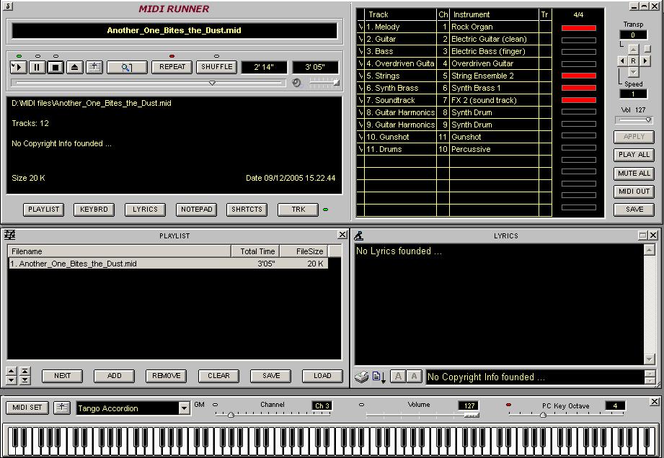Open the Tango Accordion instrument dropdown
664x458 pixels.
[184, 408]
